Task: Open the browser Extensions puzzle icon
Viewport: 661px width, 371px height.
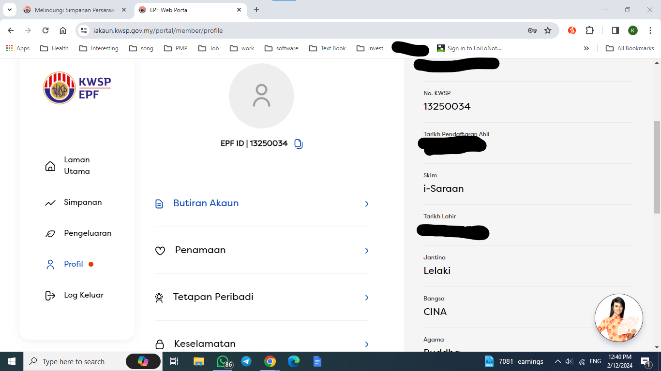Action: 589,30
